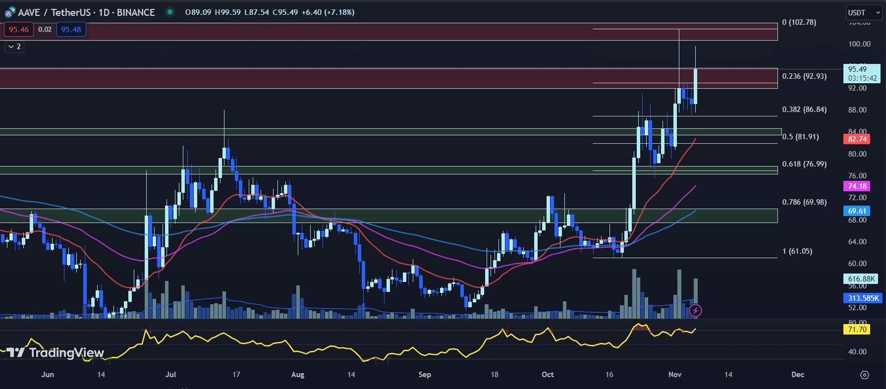This screenshot has width=886, height=389.
Task: Click the purple lightning bolt event icon
Action: pyautogui.click(x=695, y=311)
